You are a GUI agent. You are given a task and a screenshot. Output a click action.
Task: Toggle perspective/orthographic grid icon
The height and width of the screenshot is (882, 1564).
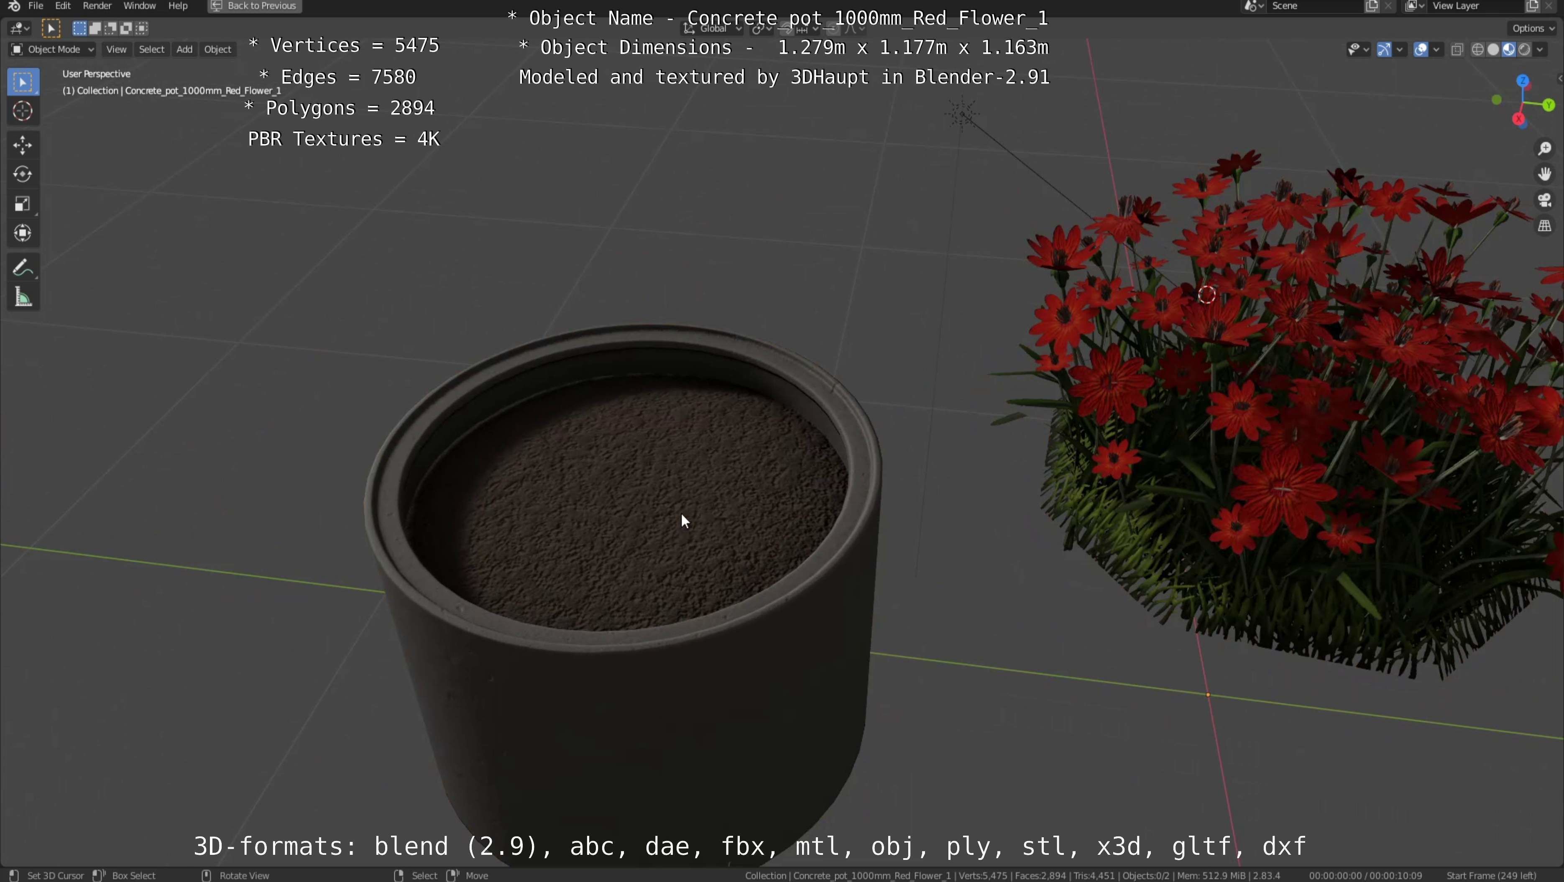click(1545, 226)
